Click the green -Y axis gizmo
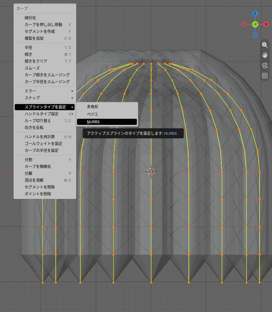Screen dimensions: 272x312 [x=255, y=24]
